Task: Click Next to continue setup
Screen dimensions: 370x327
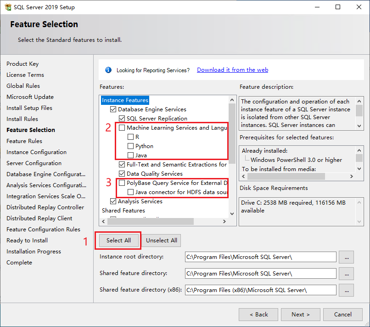Action: pos(301,315)
